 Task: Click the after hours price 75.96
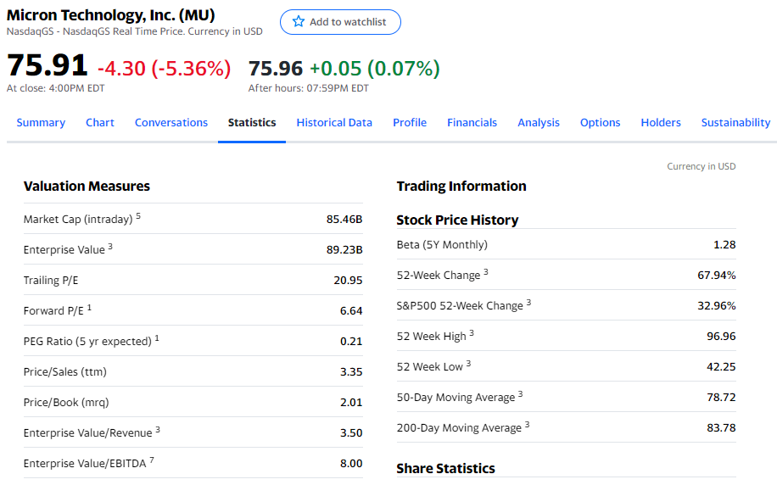click(x=275, y=69)
